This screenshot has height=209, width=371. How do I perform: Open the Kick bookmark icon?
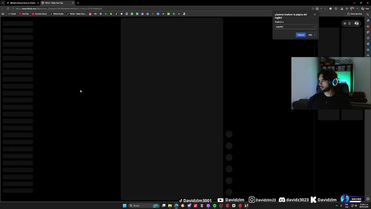pyautogui.click(x=111, y=14)
